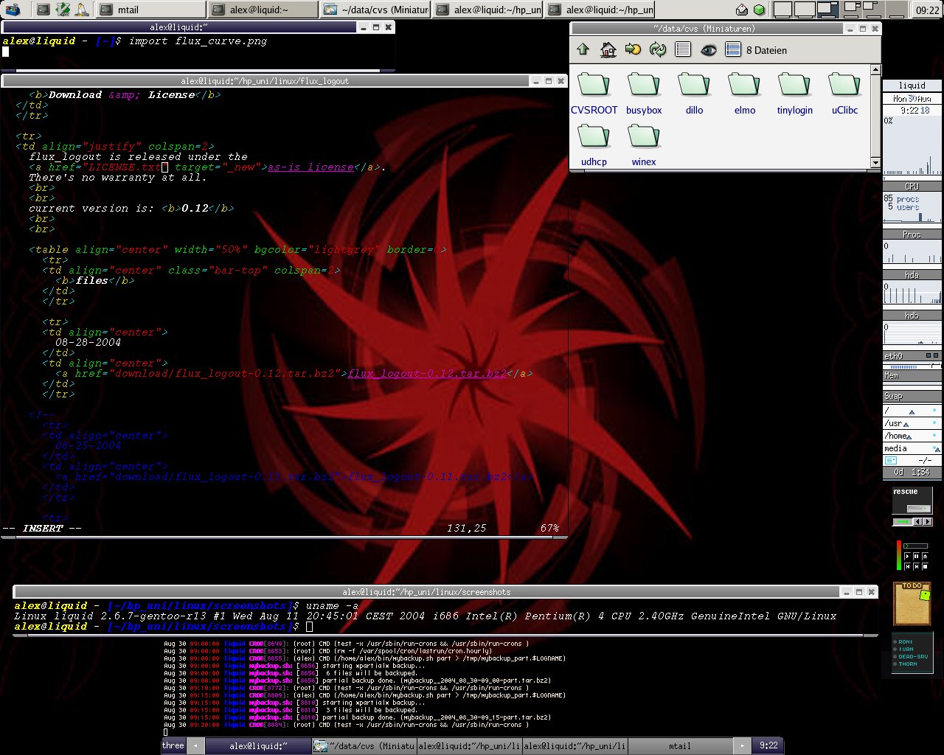Open the toolbox main menu icon
Viewport: 944px width, 755px height.
pyautogui.click(x=13, y=10)
